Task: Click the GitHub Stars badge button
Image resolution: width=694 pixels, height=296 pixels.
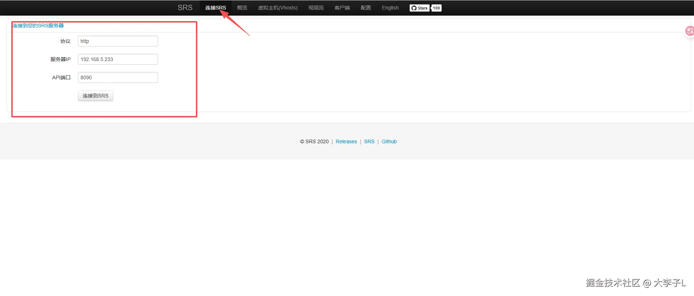Action: click(x=419, y=8)
